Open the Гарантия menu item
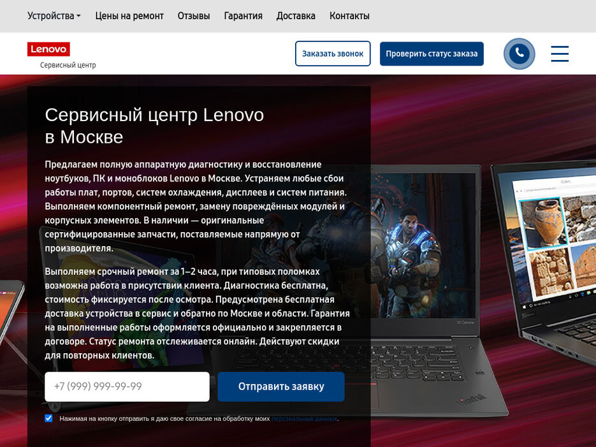The image size is (596, 447). [x=243, y=16]
